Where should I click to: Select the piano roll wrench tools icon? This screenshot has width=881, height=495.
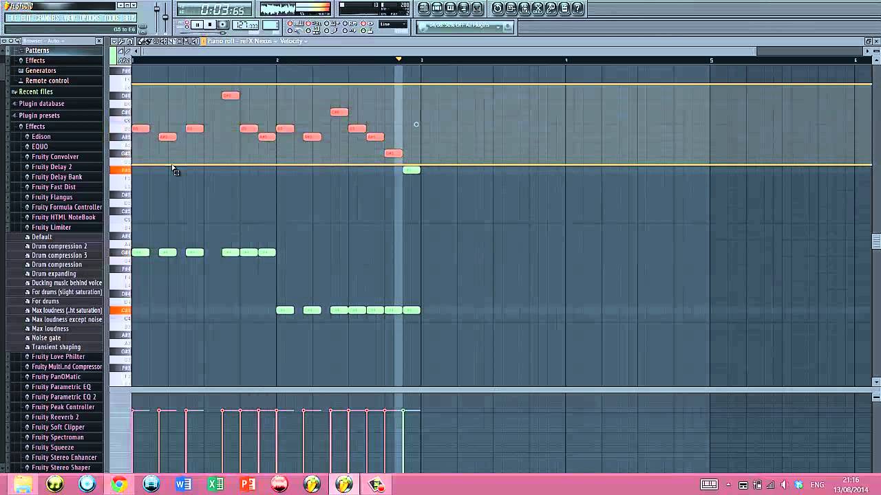click(x=121, y=41)
